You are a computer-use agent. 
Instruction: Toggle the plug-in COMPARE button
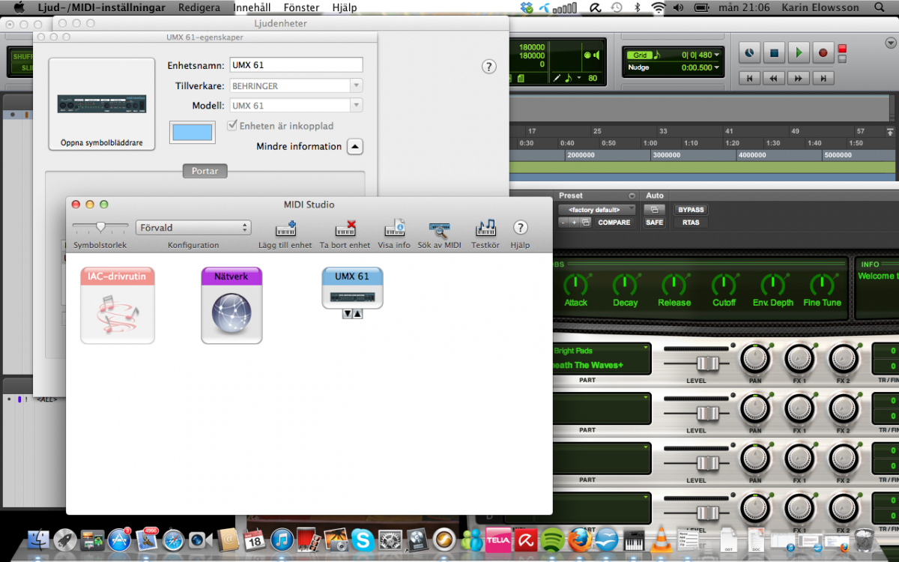click(x=614, y=223)
